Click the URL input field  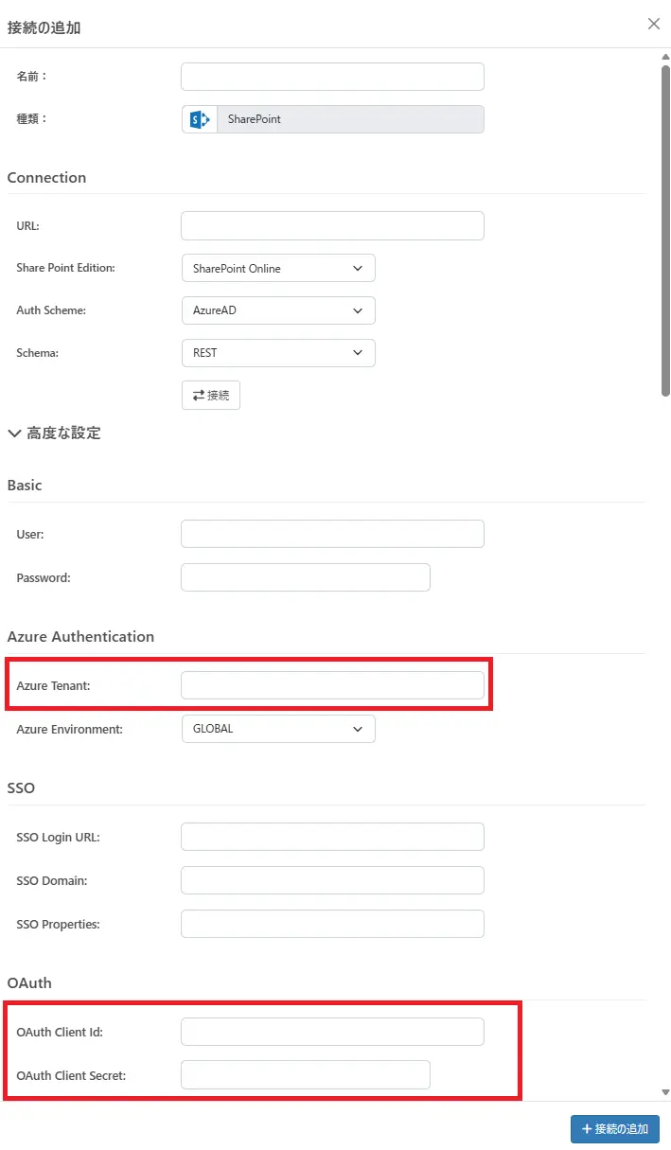[x=332, y=225]
